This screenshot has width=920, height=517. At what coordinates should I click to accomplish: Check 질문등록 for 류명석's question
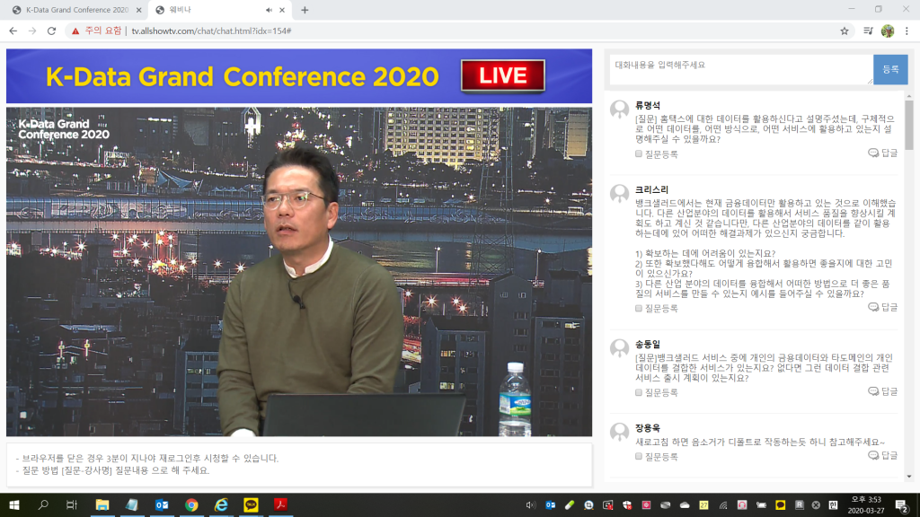tap(639, 154)
